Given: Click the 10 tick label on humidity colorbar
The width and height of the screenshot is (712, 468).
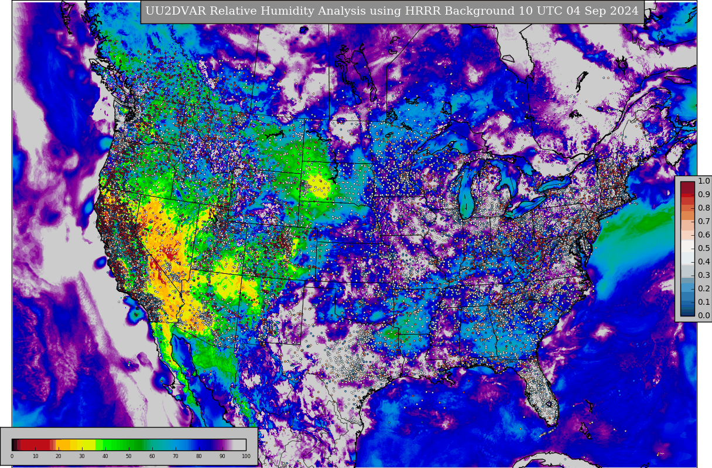Looking at the screenshot, I should [x=35, y=456].
